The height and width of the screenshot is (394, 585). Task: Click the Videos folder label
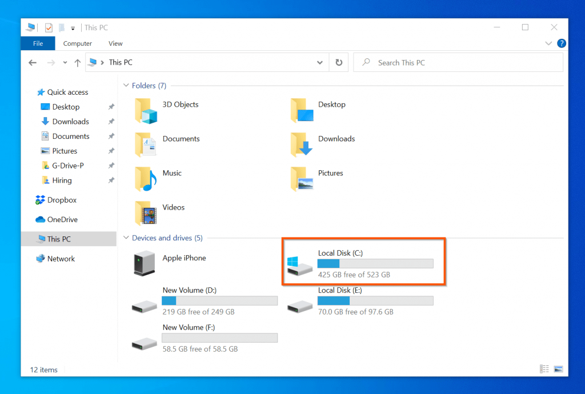(x=174, y=207)
